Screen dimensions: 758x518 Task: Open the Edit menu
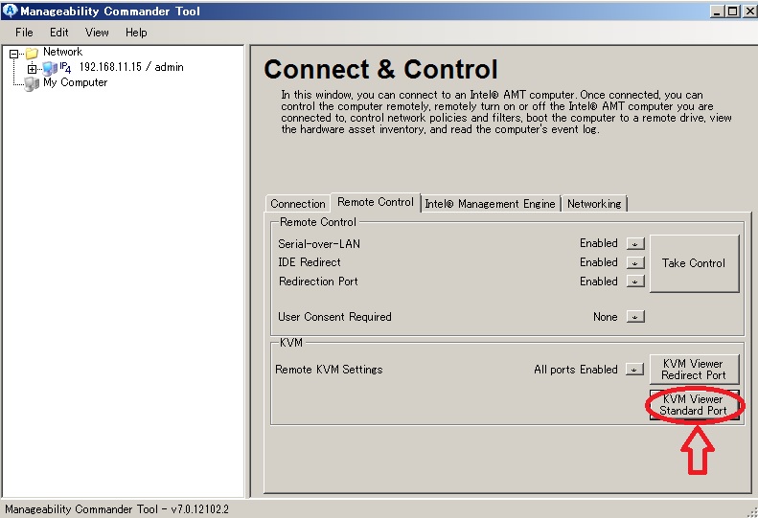tap(59, 33)
